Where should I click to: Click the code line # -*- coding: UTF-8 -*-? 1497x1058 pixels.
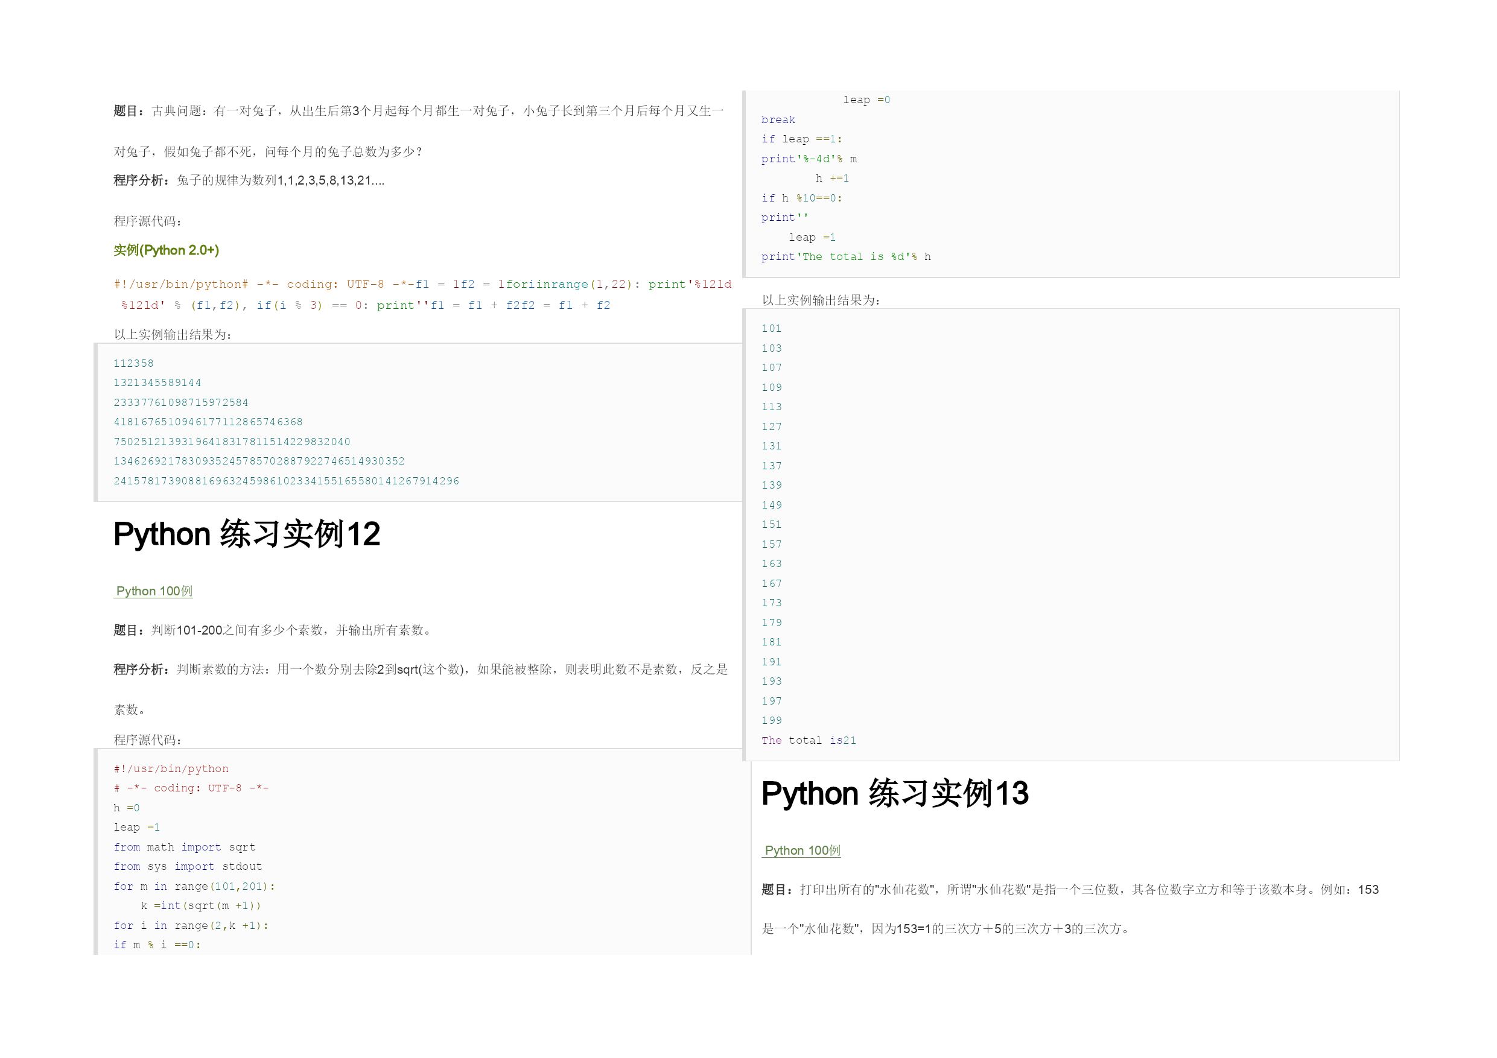[191, 789]
